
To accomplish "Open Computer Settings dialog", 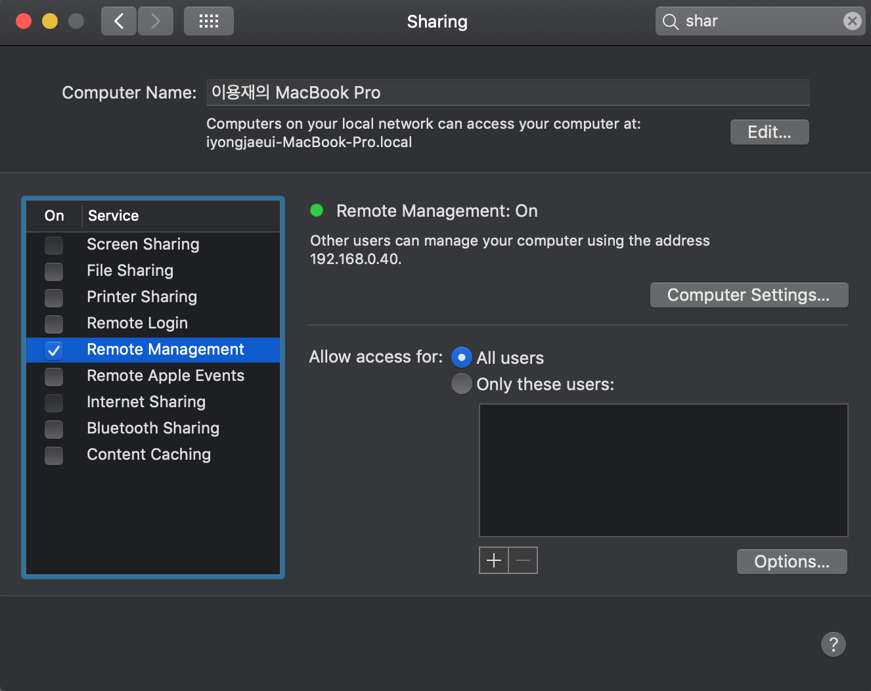I will [749, 295].
